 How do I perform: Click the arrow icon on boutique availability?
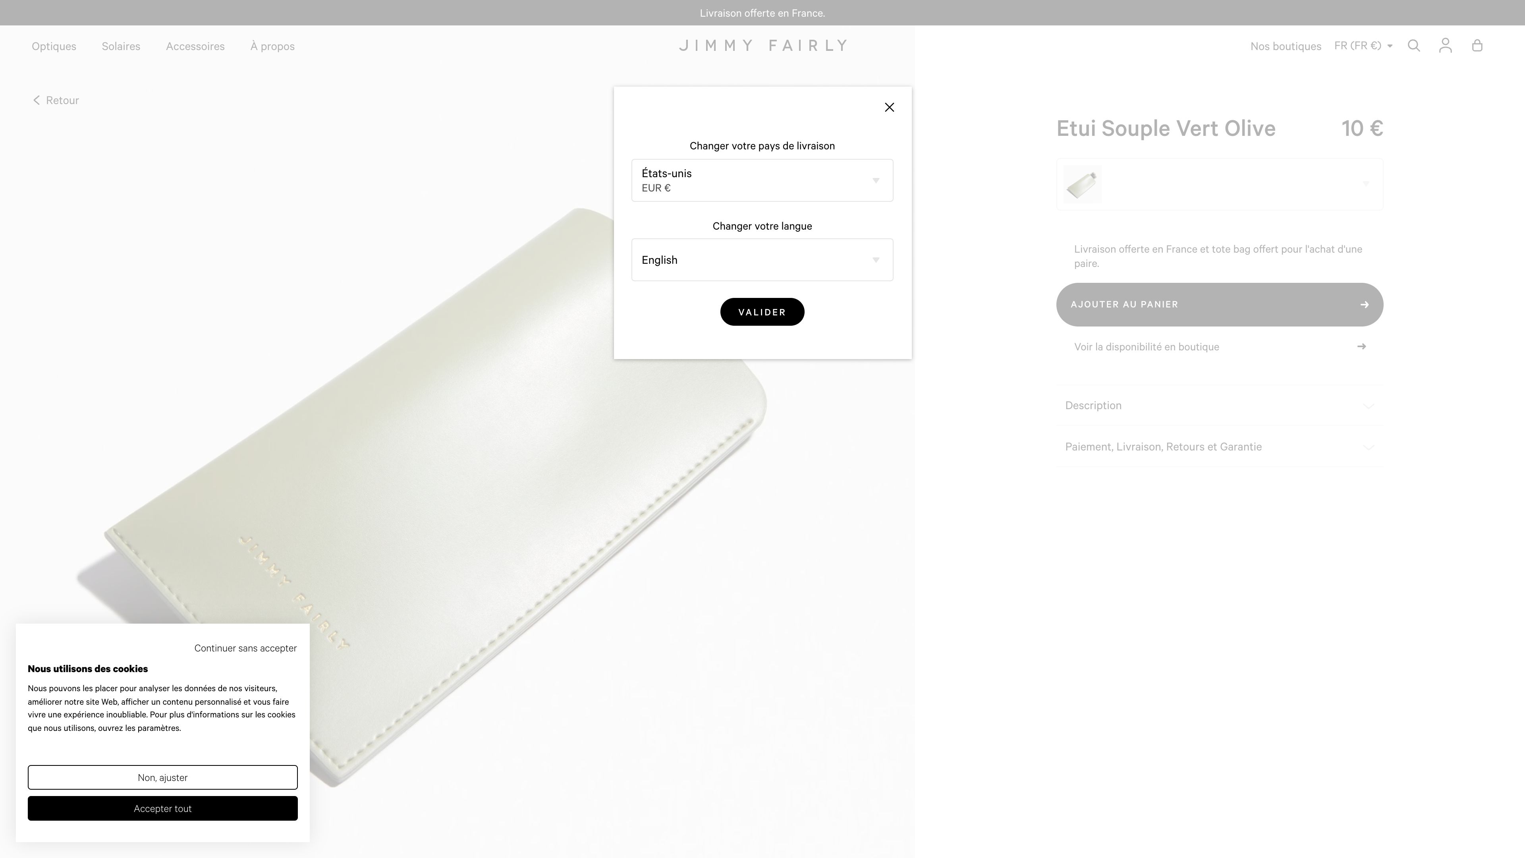(x=1362, y=347)
